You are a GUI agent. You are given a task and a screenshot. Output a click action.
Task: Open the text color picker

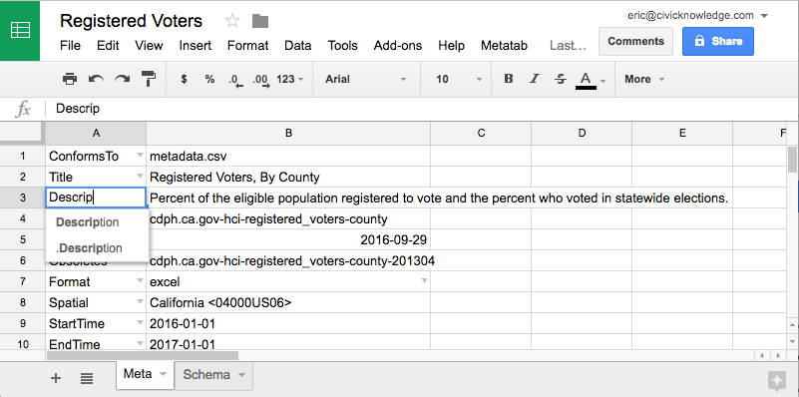pyautogui.click(x=591, y=80)
